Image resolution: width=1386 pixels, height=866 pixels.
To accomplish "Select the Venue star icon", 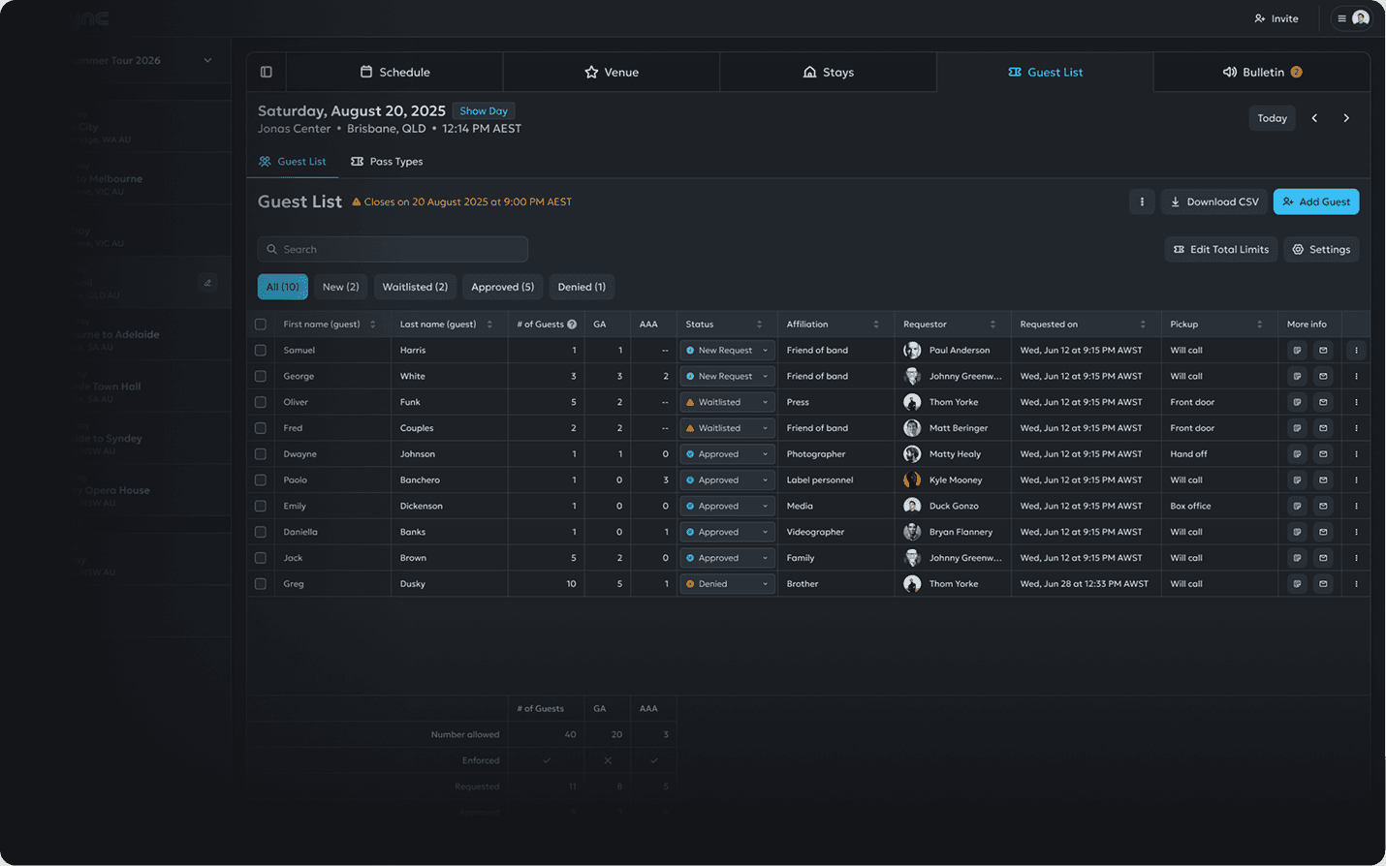I will pyautogui.click(x=592, y=72).
